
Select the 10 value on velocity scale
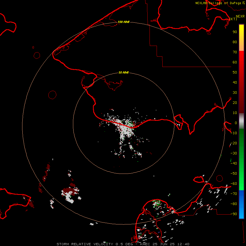(235, 113)
